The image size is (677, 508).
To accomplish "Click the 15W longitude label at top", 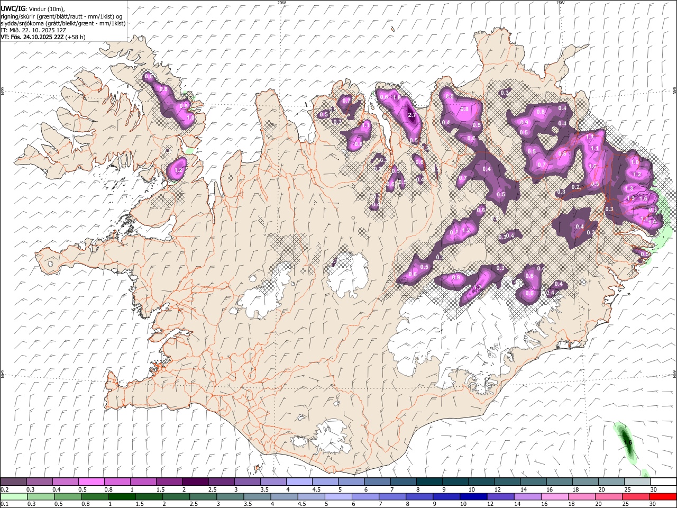I will pyautogui.click(x=560, y=3).
